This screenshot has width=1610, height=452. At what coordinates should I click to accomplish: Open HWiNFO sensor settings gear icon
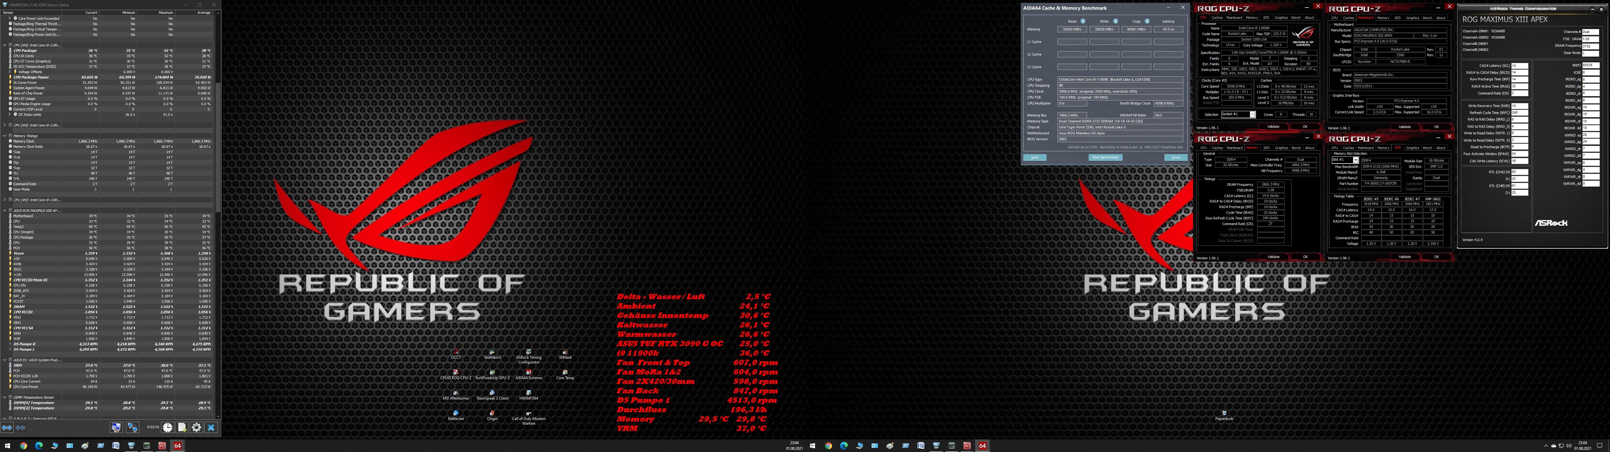(x=196, y=428)
